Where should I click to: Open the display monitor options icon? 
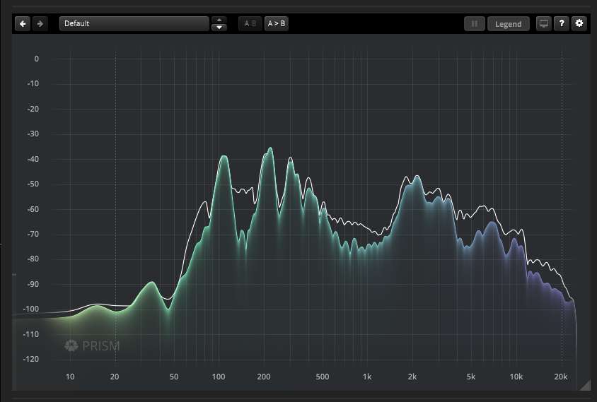click(x=543, y=24)
